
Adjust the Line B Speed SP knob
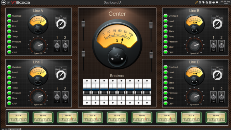(x=194, y=46)
